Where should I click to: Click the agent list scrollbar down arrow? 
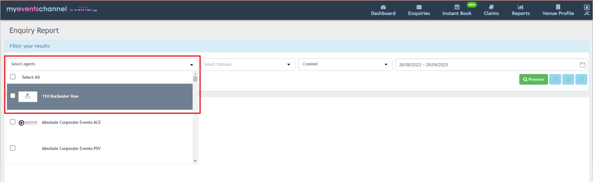click(x=195, y=161)
